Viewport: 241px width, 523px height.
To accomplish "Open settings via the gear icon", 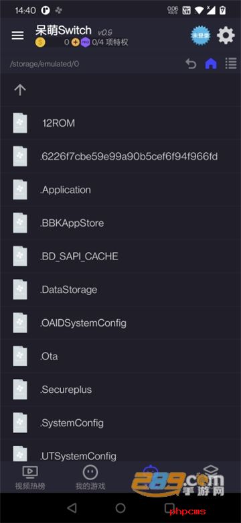I will (x=226, y=36).
